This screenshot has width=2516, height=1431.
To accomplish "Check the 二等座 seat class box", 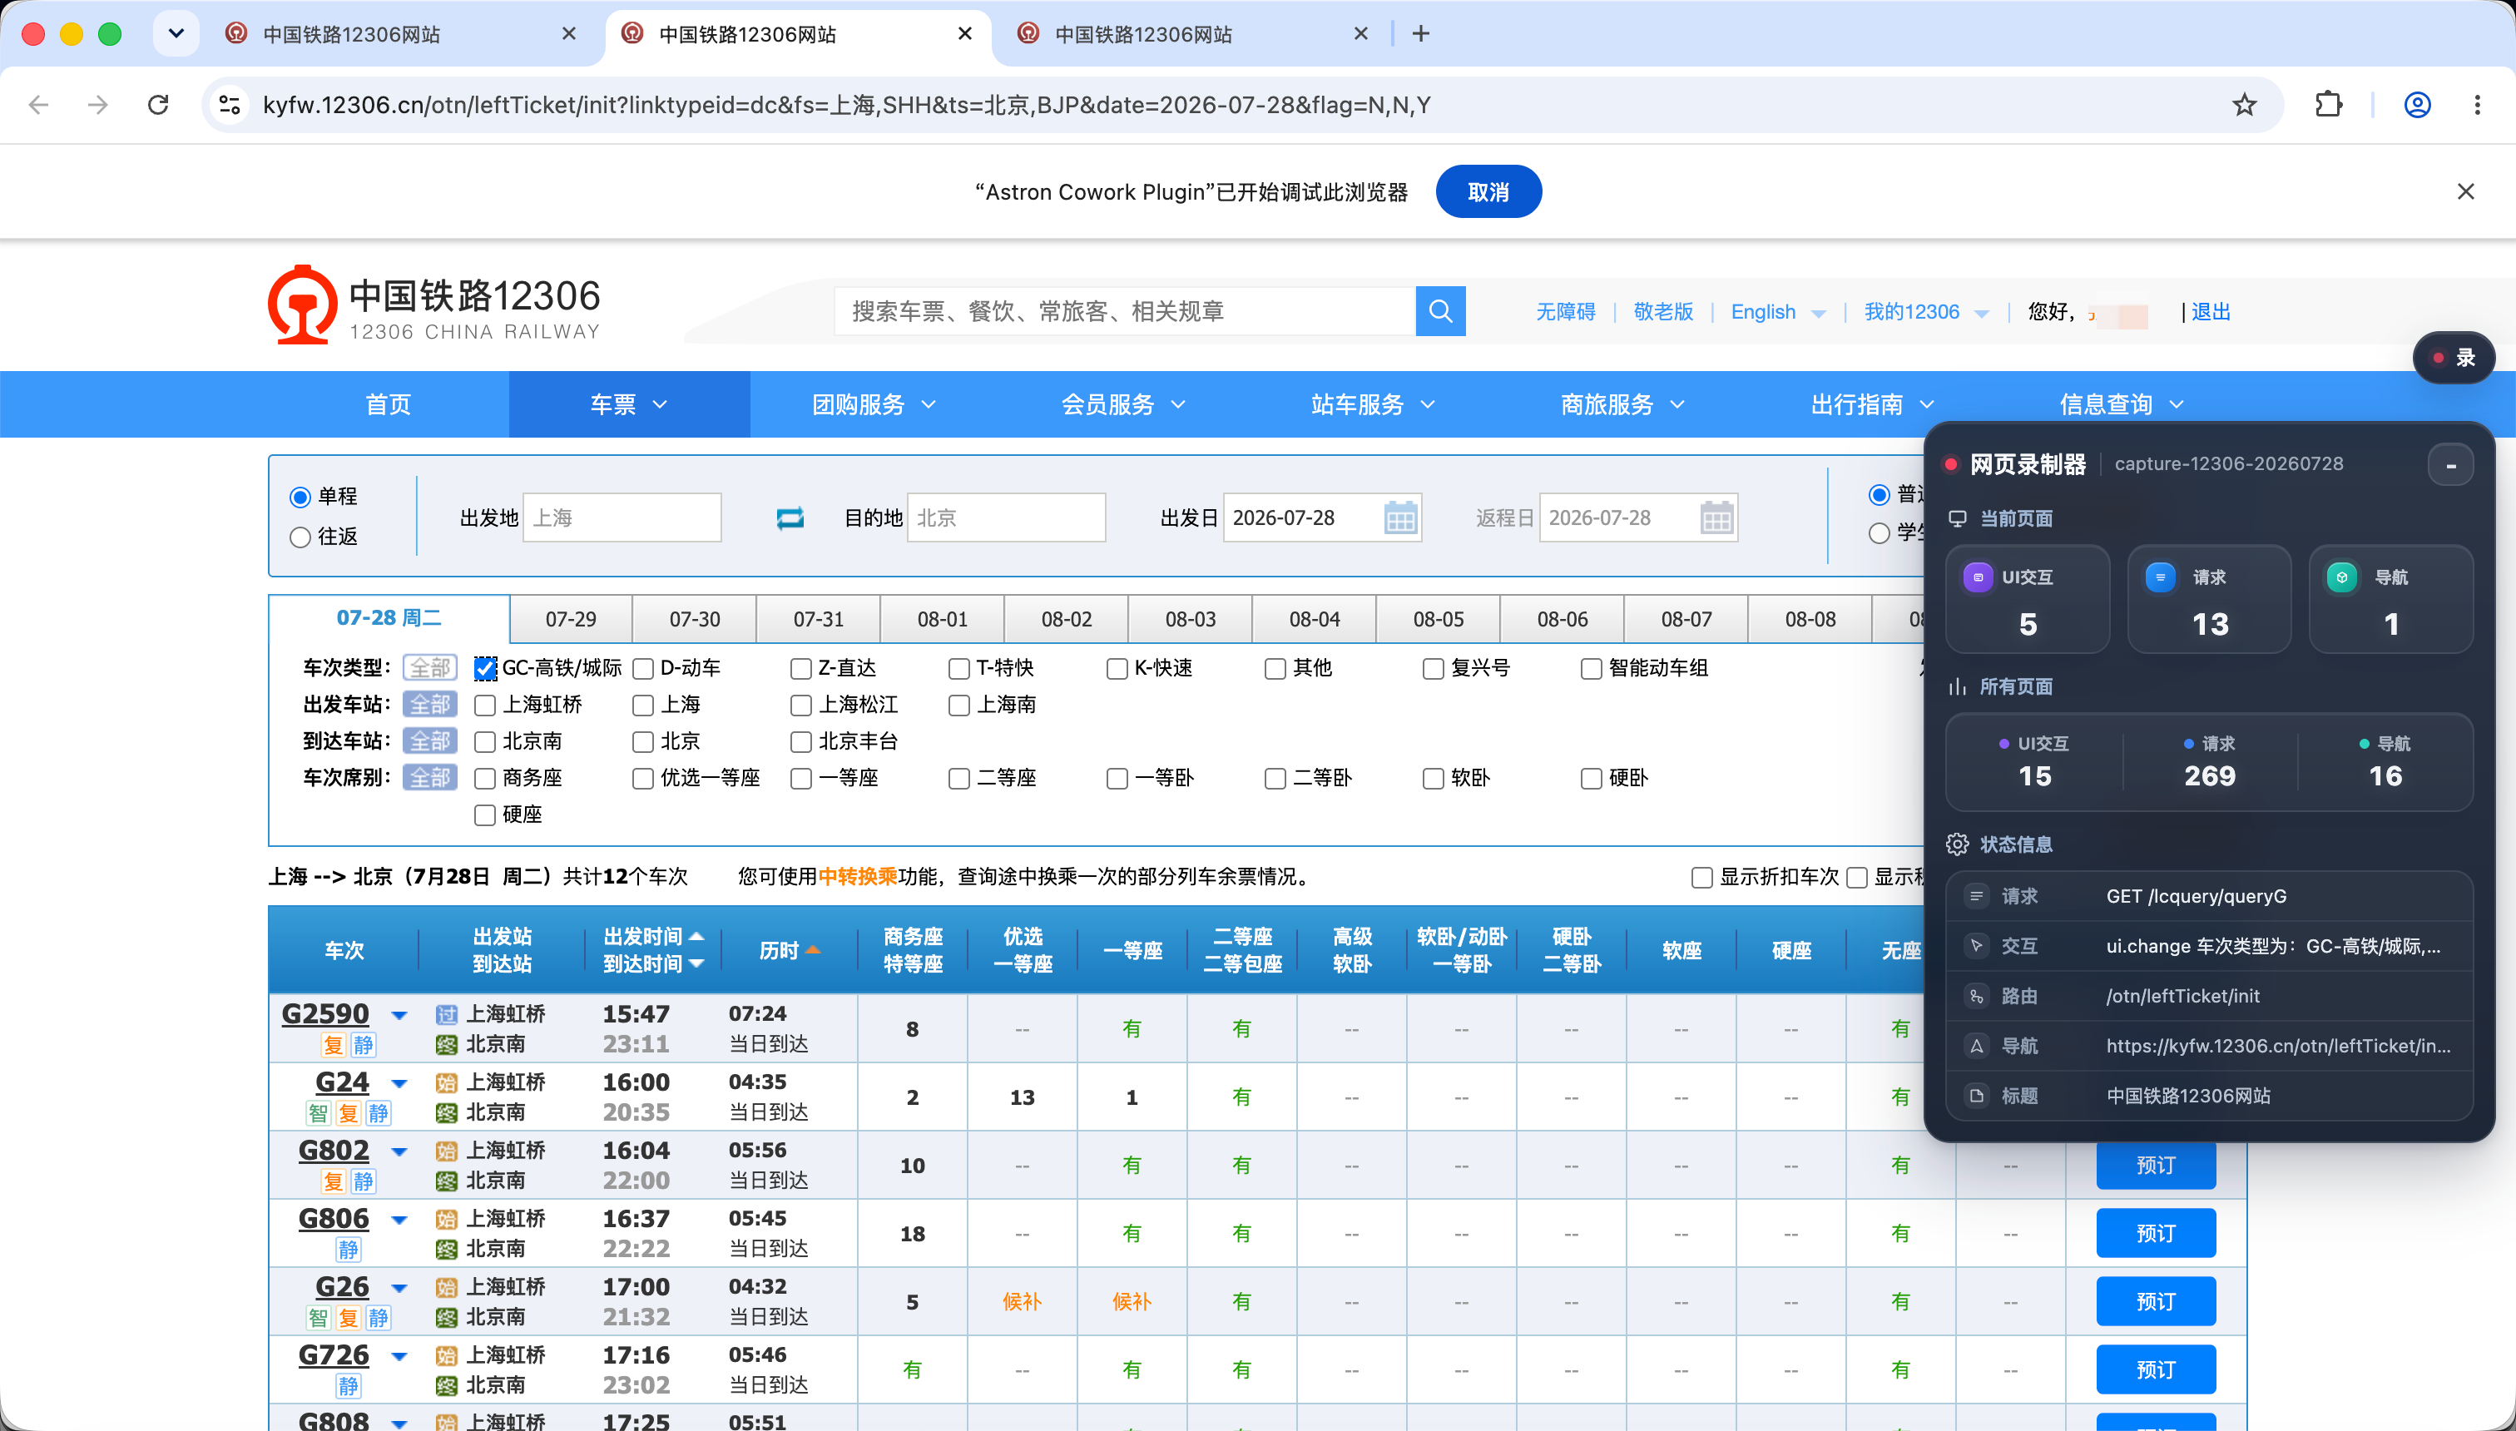I will click(x=958, y=779).
